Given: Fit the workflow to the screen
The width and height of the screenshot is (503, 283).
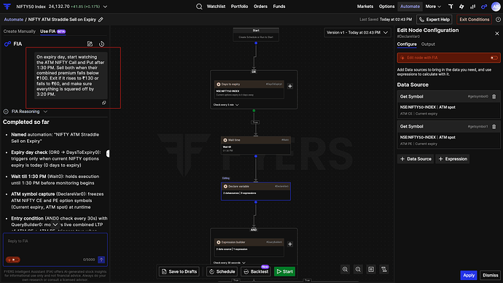Looking at the screenshot, I should coord(371,270).
